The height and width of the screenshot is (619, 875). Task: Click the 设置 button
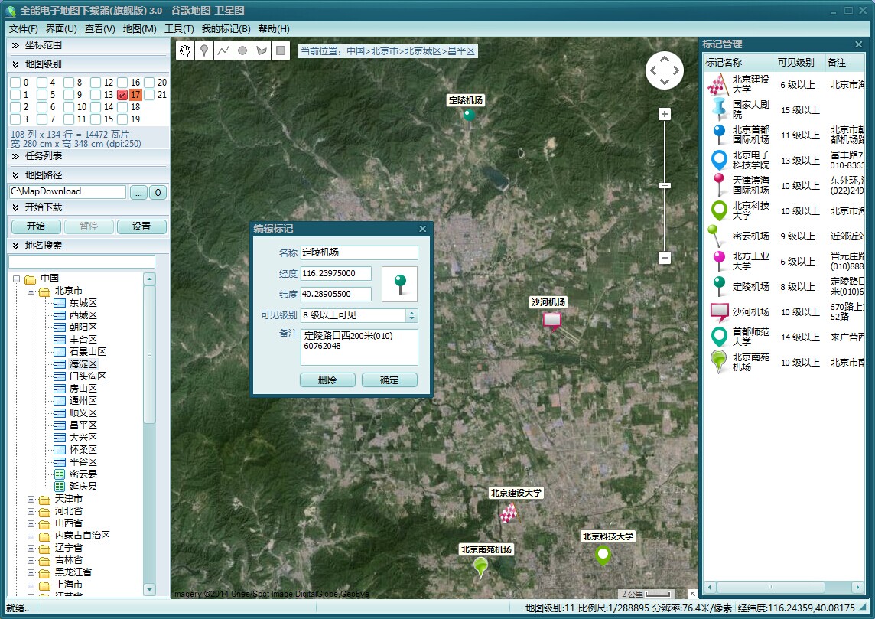(x=141, y=226)
